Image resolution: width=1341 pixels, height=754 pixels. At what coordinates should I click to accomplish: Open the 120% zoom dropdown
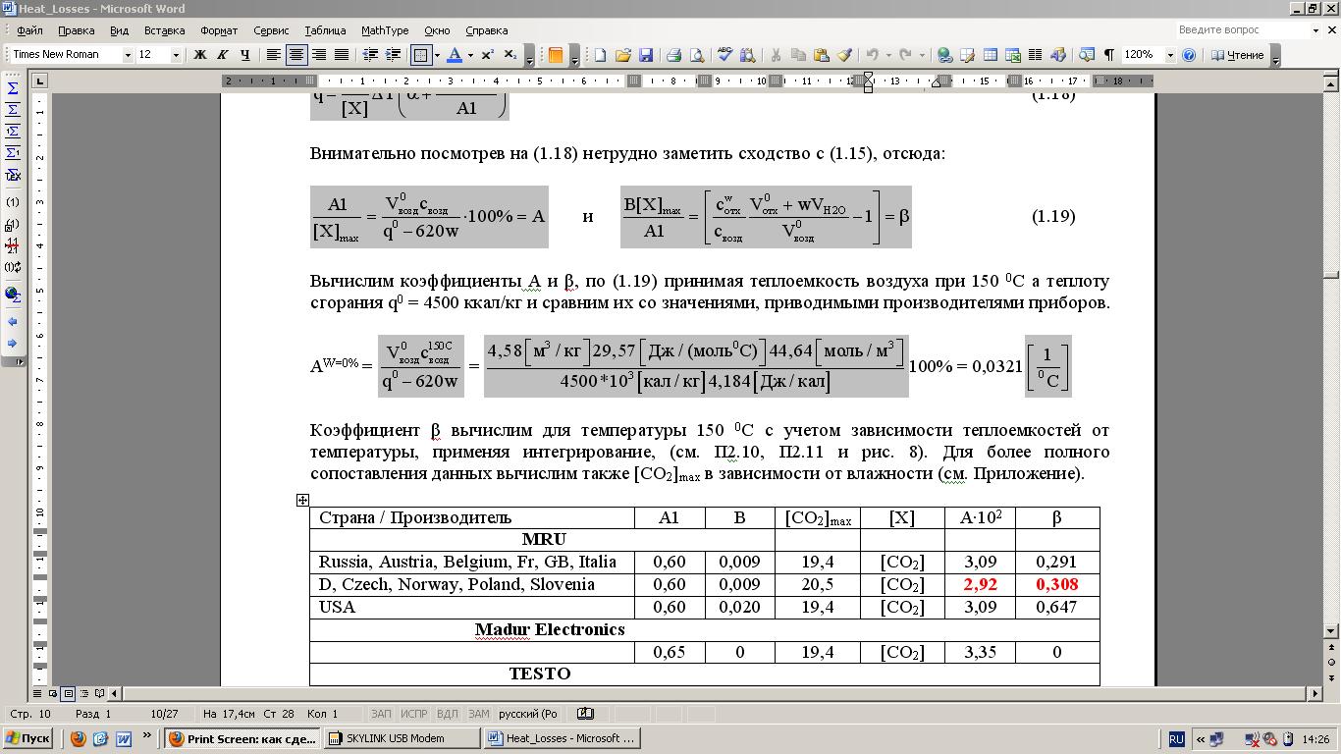(1169, 55)
